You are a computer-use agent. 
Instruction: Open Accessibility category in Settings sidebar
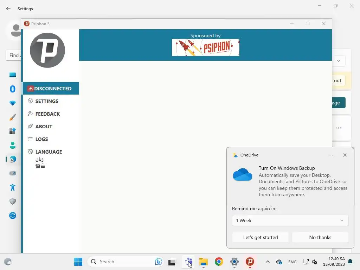(13, 187)
